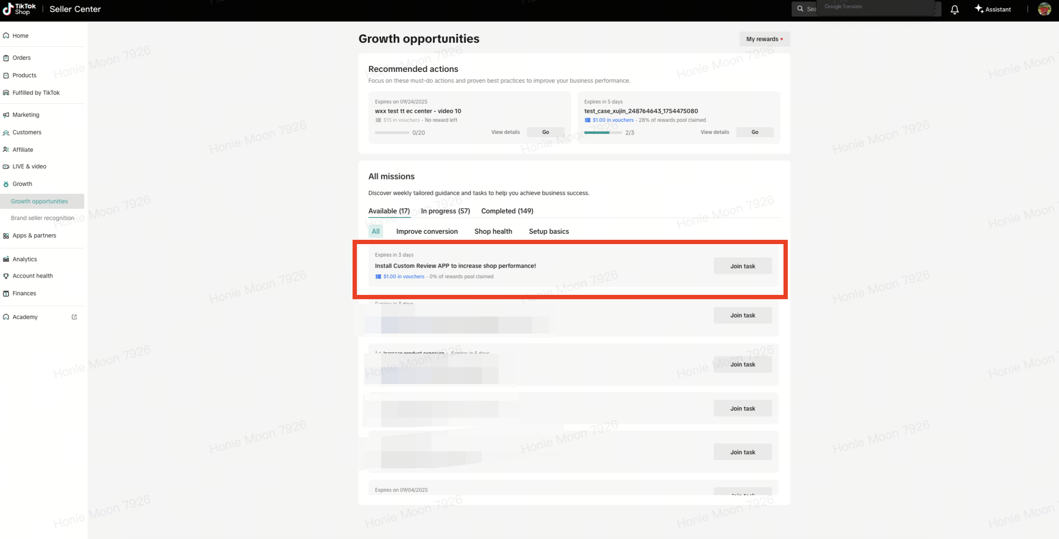
Task: Click the Marketing megaphone icon in sidebar
Action: click(x=6, y=115)
